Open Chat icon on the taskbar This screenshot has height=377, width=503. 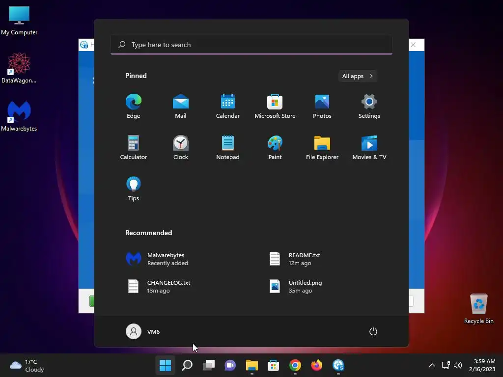point(230,365)
